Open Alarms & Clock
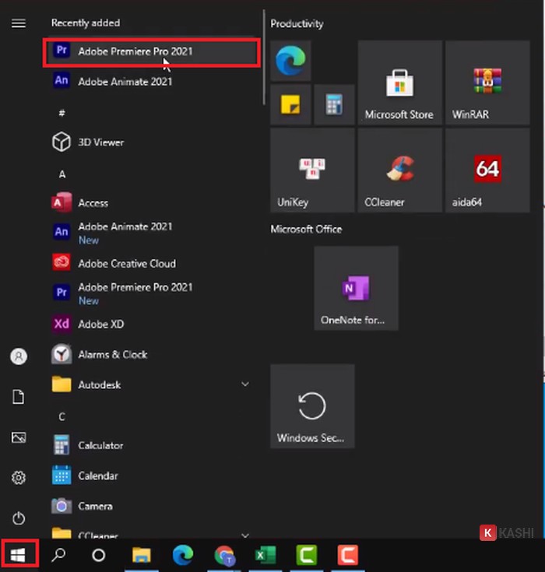 click(152, 354)
